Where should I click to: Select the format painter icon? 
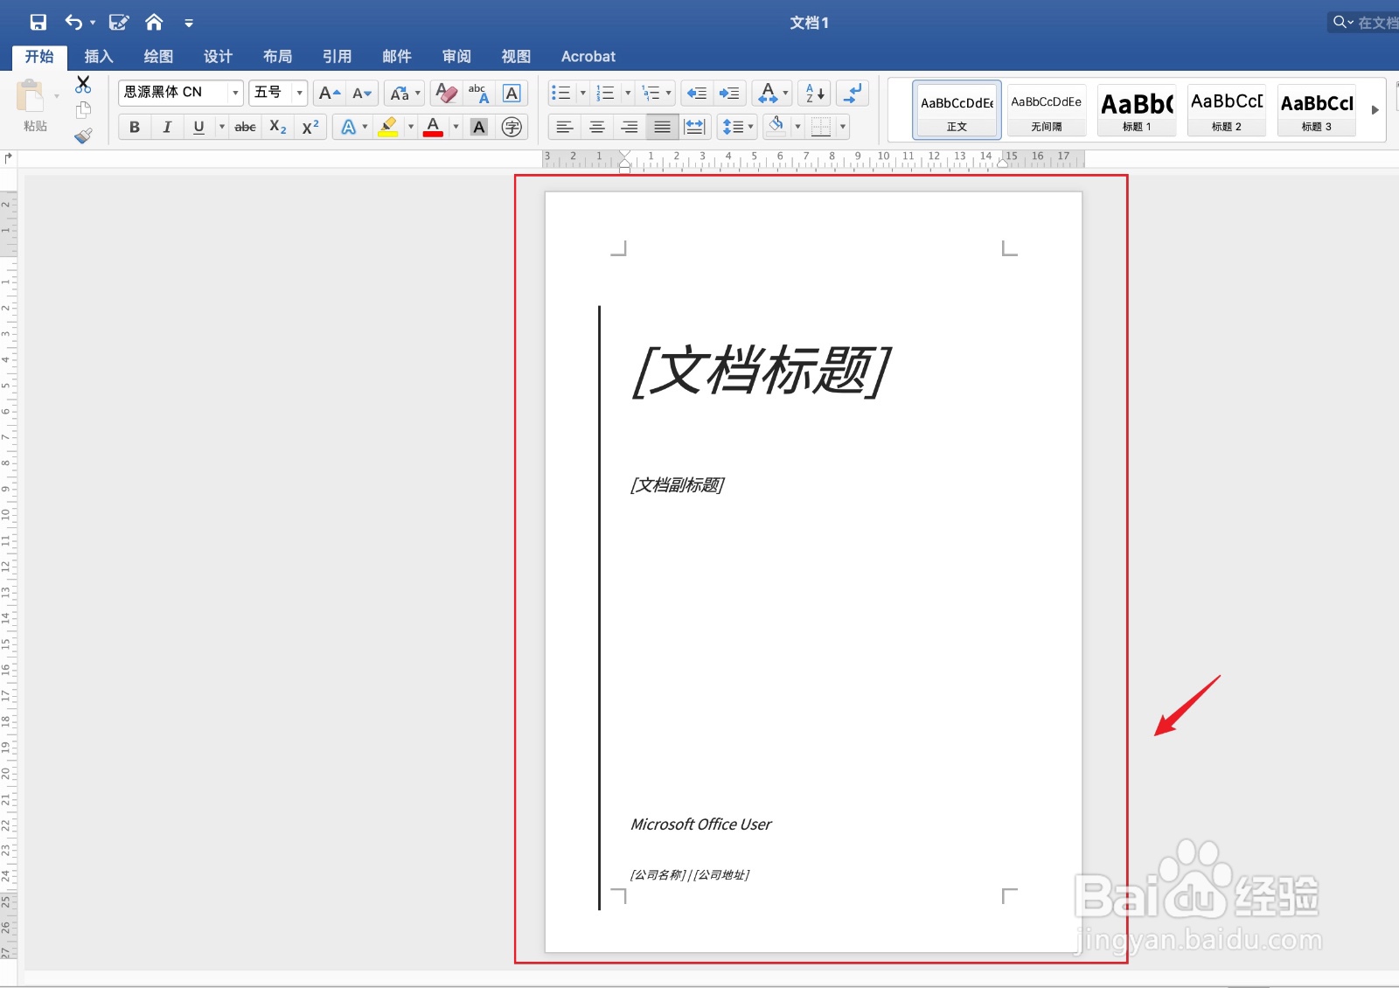click(x=84, y=136)
